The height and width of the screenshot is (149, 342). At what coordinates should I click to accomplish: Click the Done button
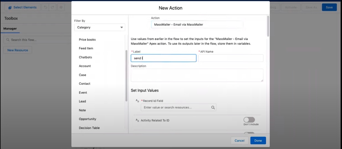point(258,140)
